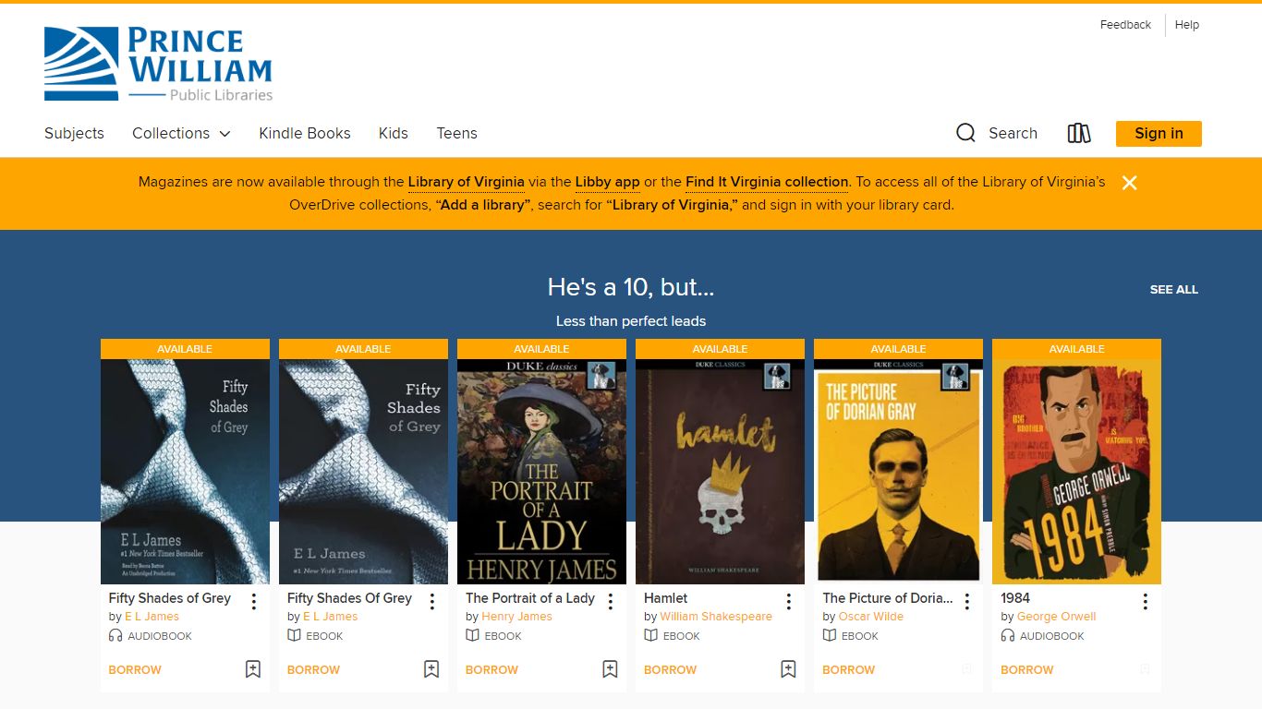1262x709 pixels.
Task: Open the 1984 title link
Action: click(1014, 598)
